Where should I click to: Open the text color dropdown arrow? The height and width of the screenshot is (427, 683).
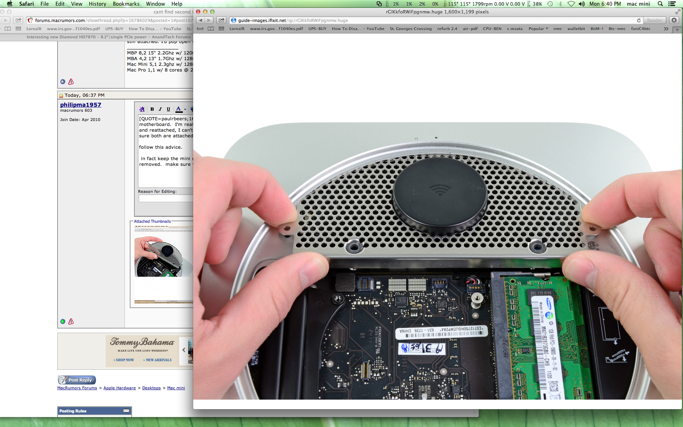tap(185, 110)
